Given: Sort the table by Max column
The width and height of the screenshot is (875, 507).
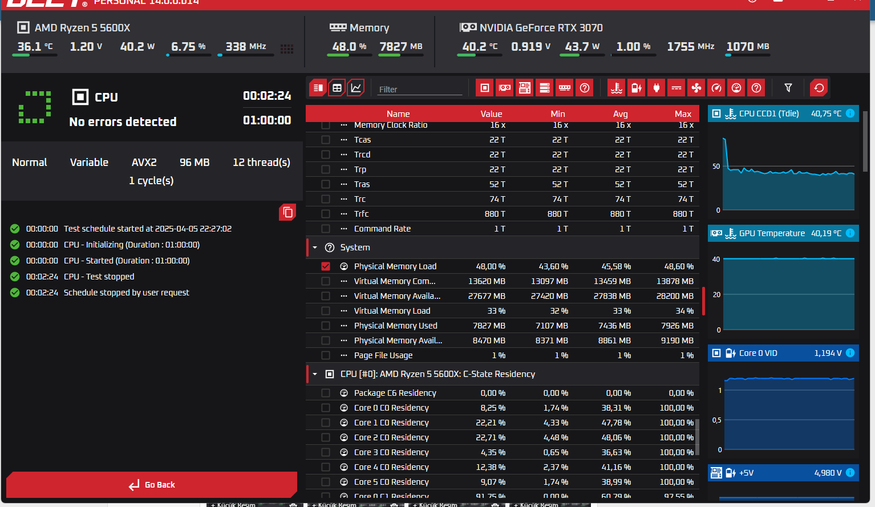Looking at the screenshot, I should (683, 114).
